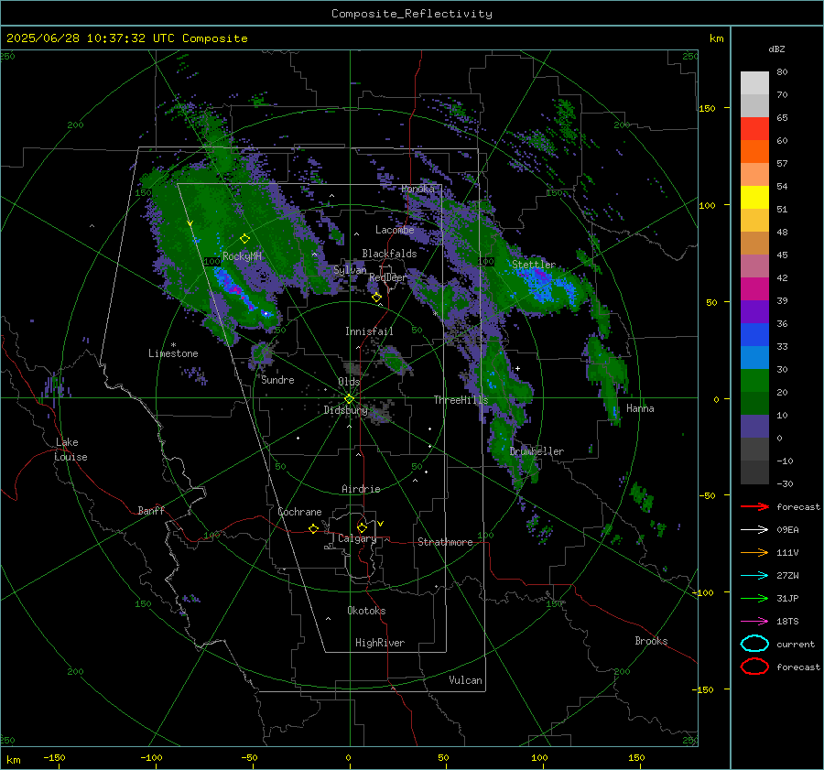
Task: Select the blue 33-36 dBZ color swatch
Action: tap(754, 335)
